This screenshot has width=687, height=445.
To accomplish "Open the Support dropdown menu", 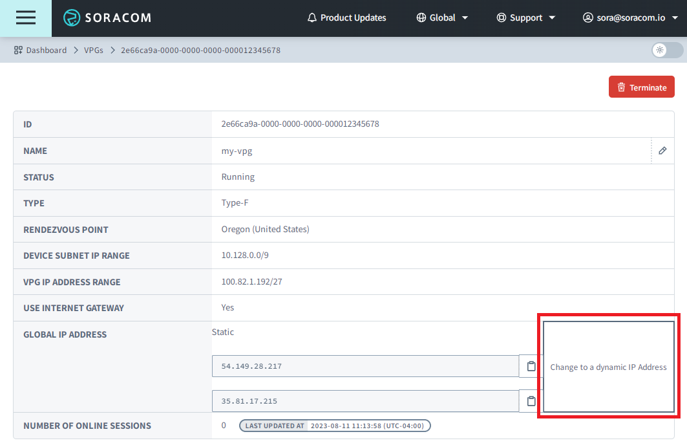I will click(x=553, y=17).
